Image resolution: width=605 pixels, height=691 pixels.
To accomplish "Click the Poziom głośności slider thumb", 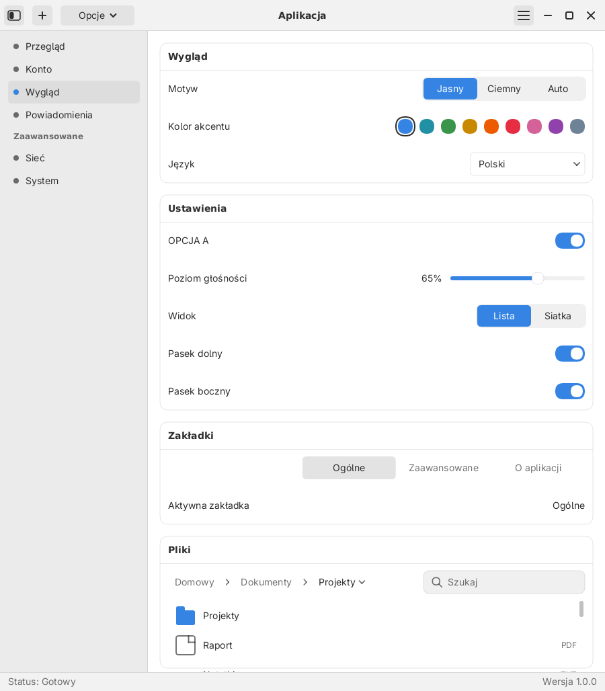I will (538, 278).
